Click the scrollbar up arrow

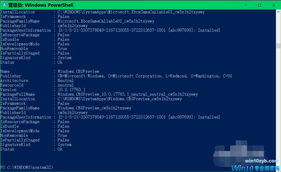(x=278, y=12)
